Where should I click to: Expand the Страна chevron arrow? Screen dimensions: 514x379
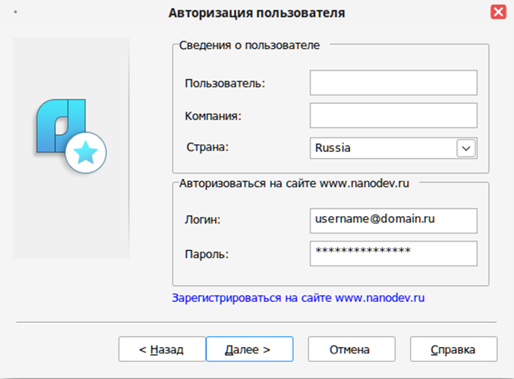click(x=466, y=148)
